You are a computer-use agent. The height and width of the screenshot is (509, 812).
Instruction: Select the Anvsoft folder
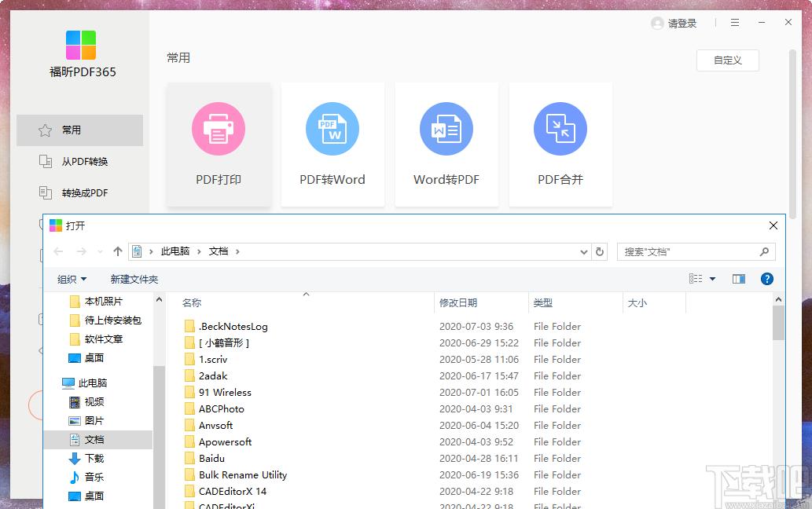(215, 426)
